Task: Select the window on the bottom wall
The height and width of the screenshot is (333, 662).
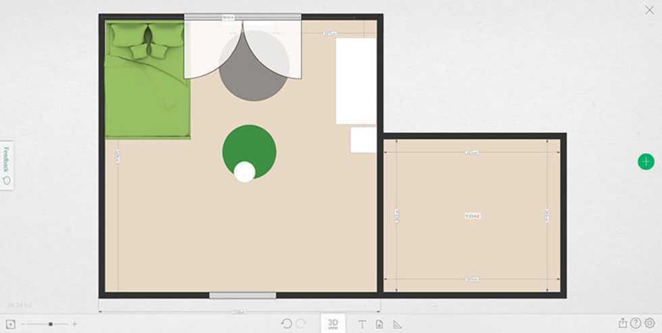Action: click(243, 295)
